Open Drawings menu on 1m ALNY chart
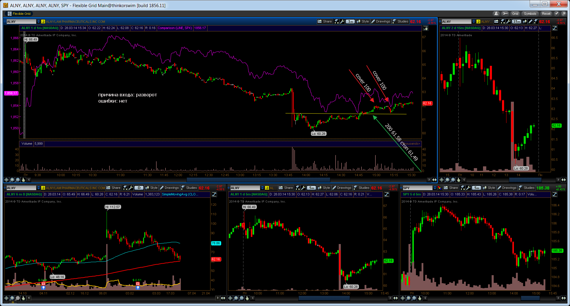570x306 pixels. point(381,21)
